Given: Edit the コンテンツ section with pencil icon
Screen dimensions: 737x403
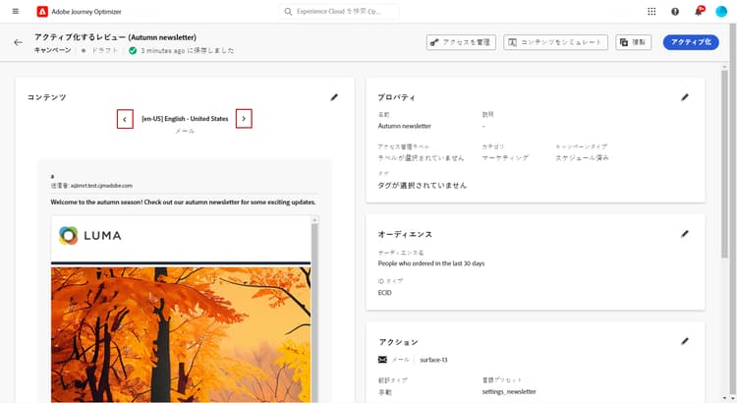Looking at the screenshot, I should click(x=334, y=97).
